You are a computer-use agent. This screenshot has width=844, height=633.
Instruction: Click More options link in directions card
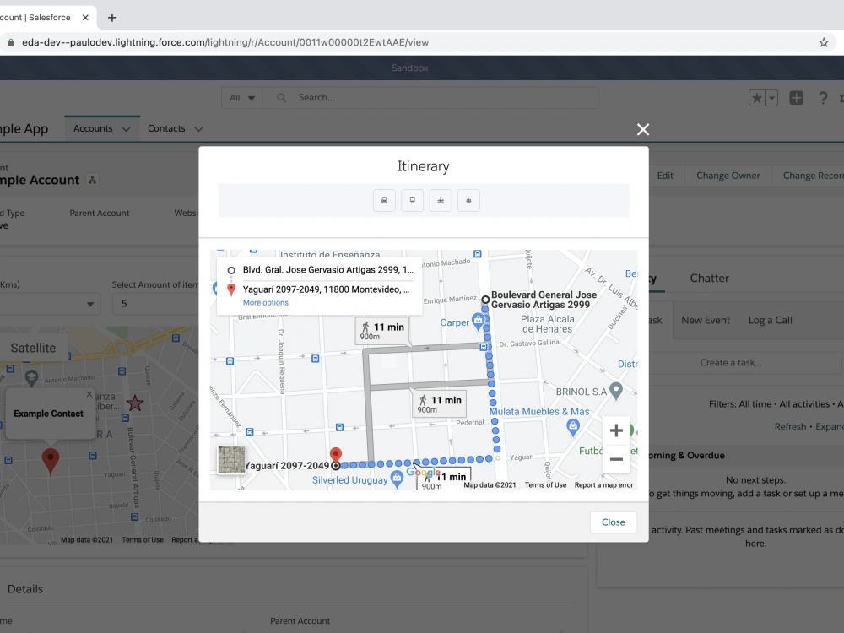265,302
